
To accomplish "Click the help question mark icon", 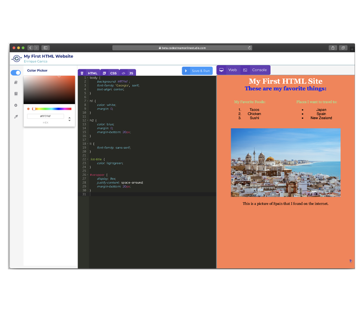I will [350, 261].
